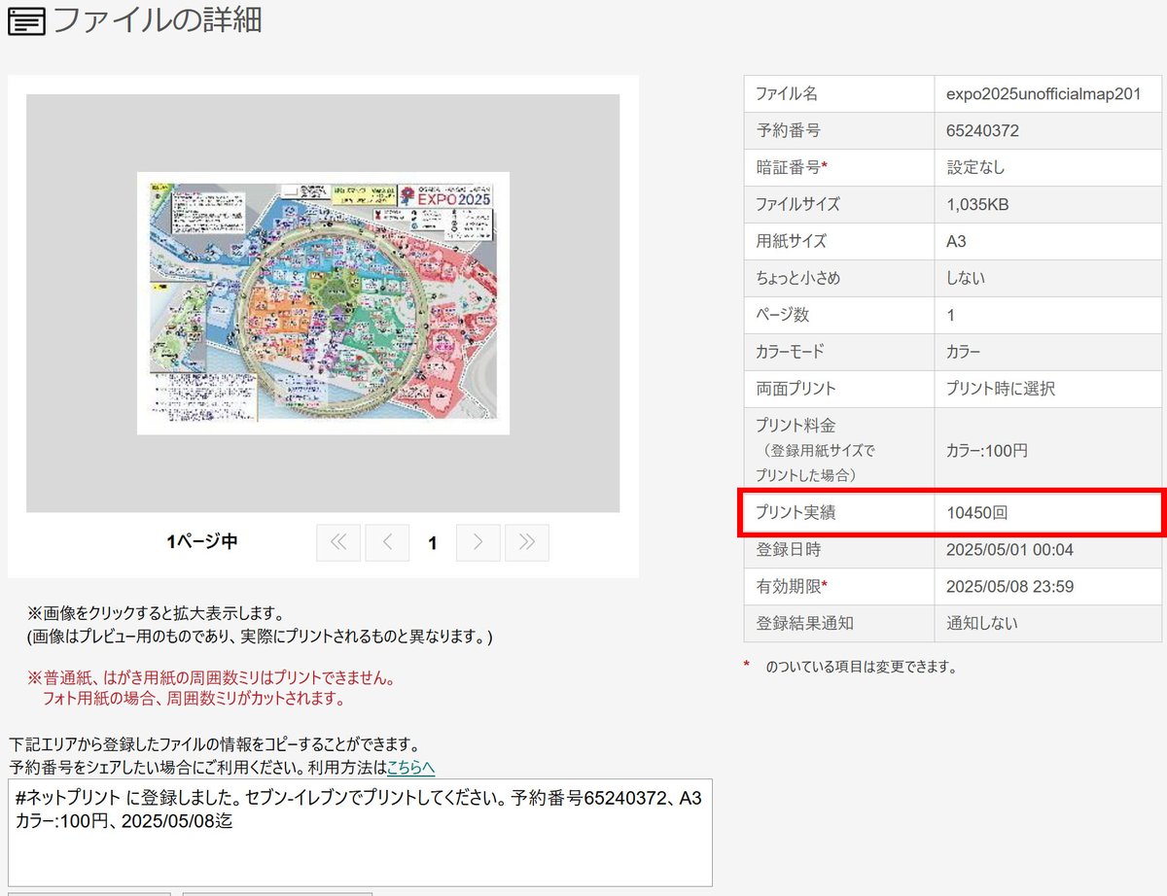Click the カラーモード value カラー

[964, 352]
